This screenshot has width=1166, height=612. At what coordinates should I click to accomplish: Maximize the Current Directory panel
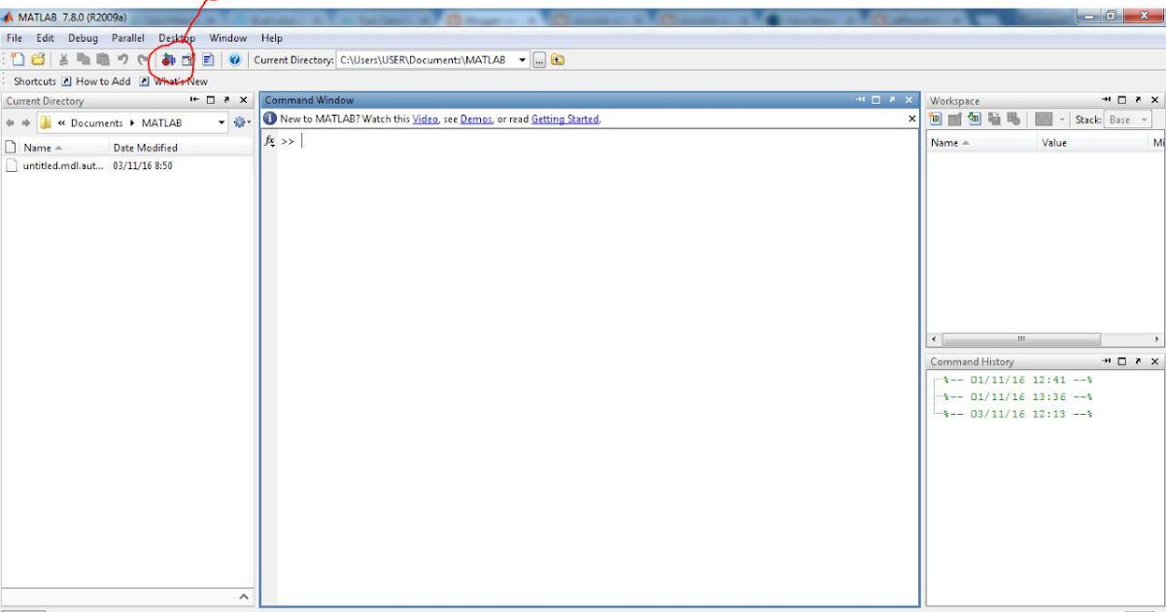[x=211, y=100]
